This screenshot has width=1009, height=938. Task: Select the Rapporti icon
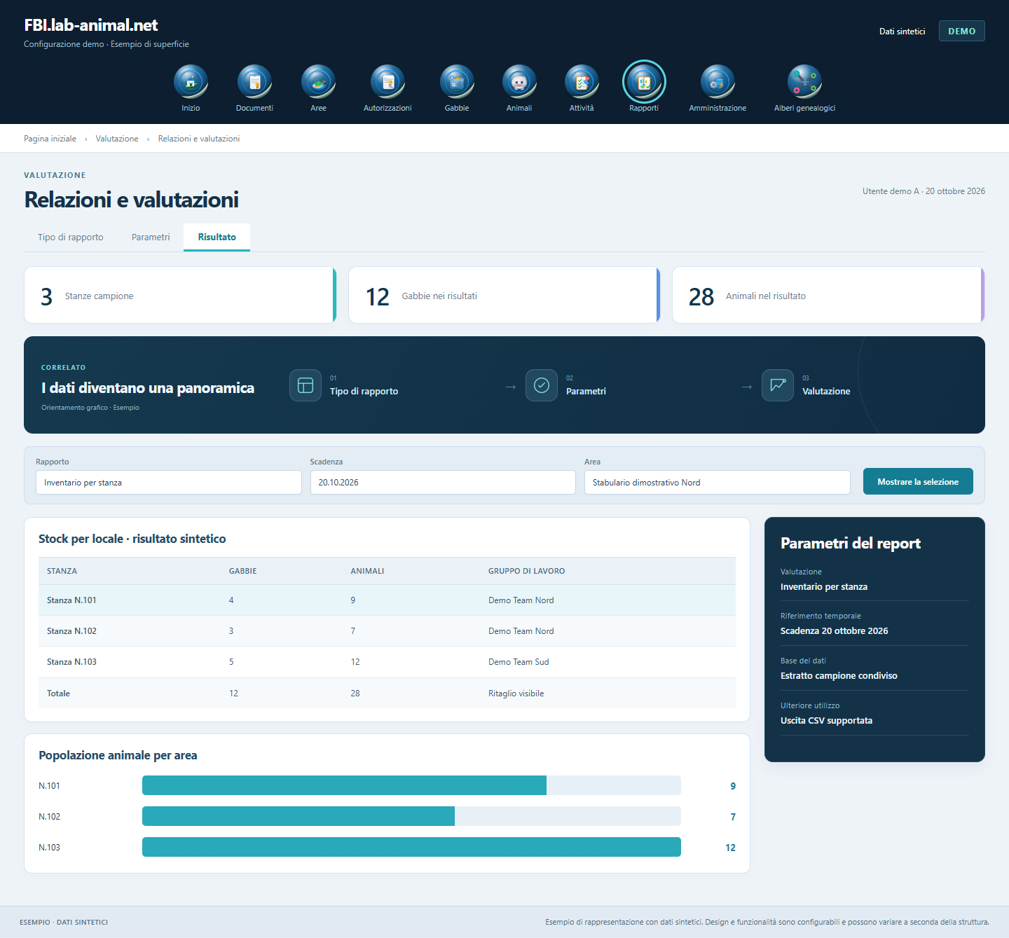pyautogui.click(x=644, y=82)
